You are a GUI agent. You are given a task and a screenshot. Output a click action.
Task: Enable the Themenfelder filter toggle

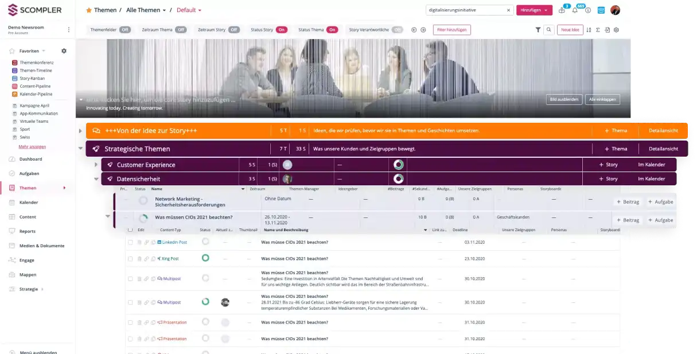click(x=126, y=29)
